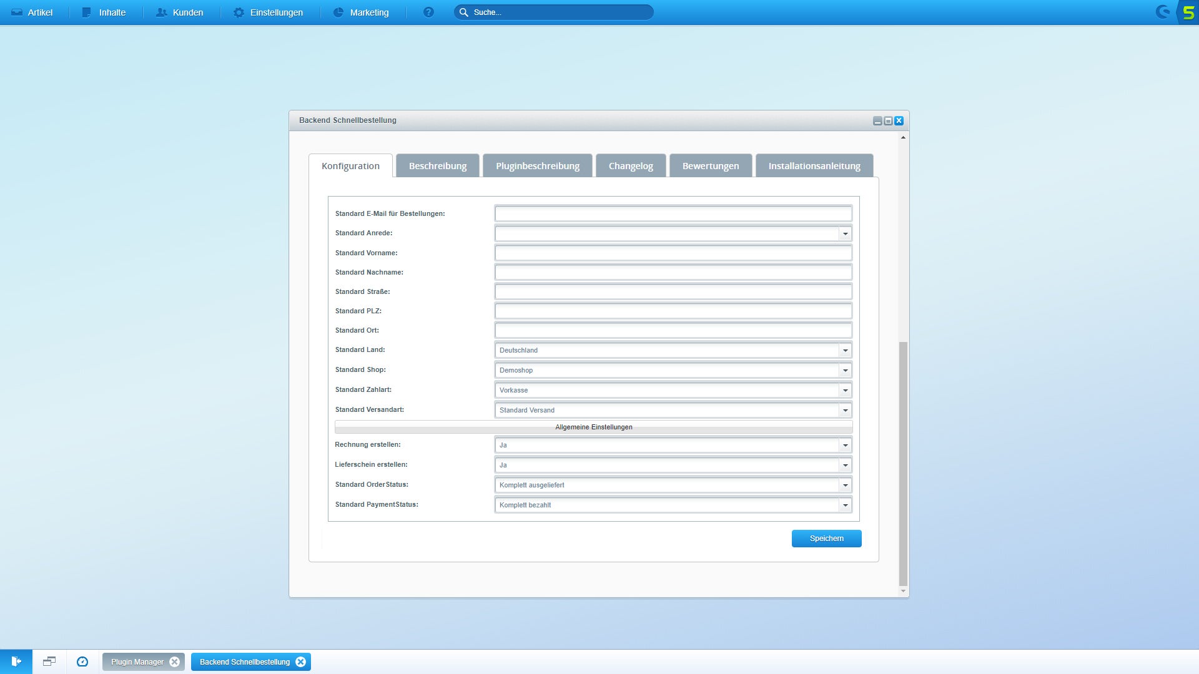Open the Kunden menu

[x=180, y=12]
